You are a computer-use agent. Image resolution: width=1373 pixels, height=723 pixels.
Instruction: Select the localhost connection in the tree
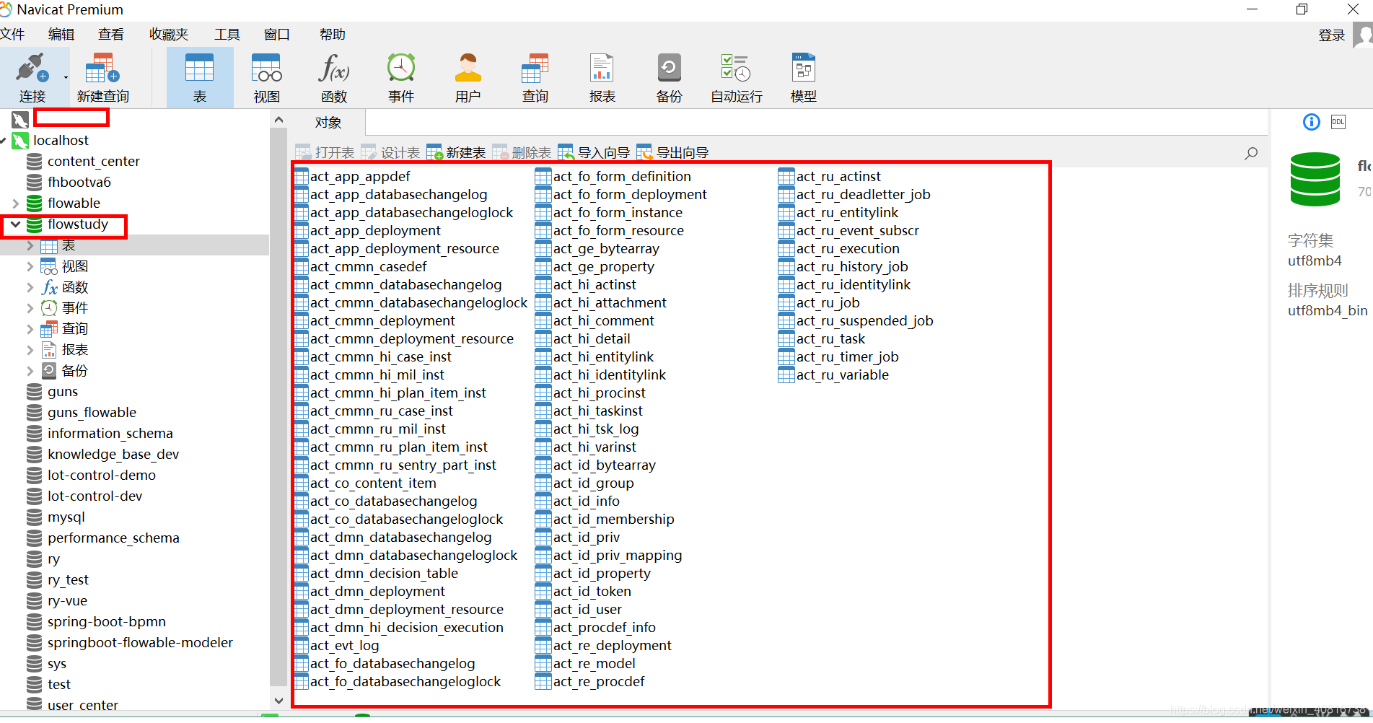61,140
